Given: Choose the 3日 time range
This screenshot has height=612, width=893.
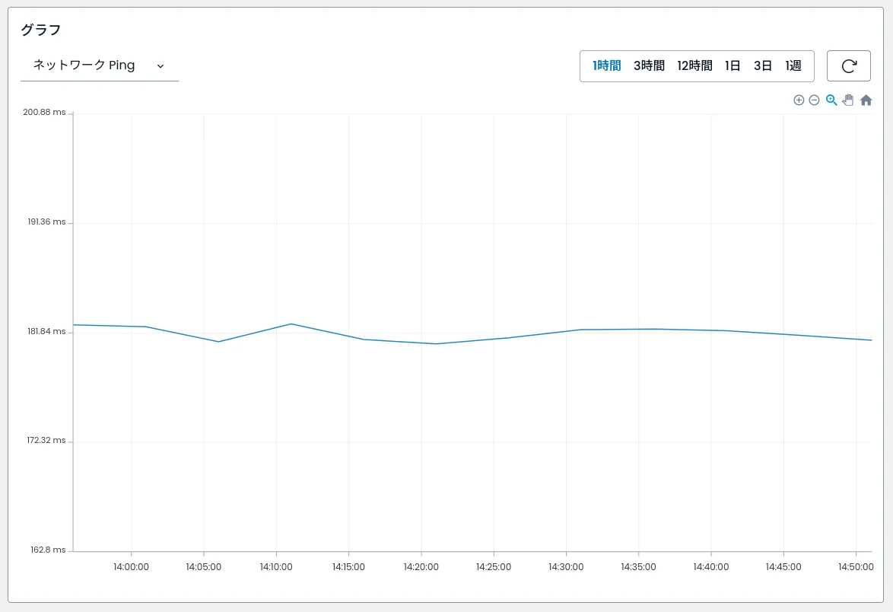Looking at the screenshot, I should click(763, 66).
